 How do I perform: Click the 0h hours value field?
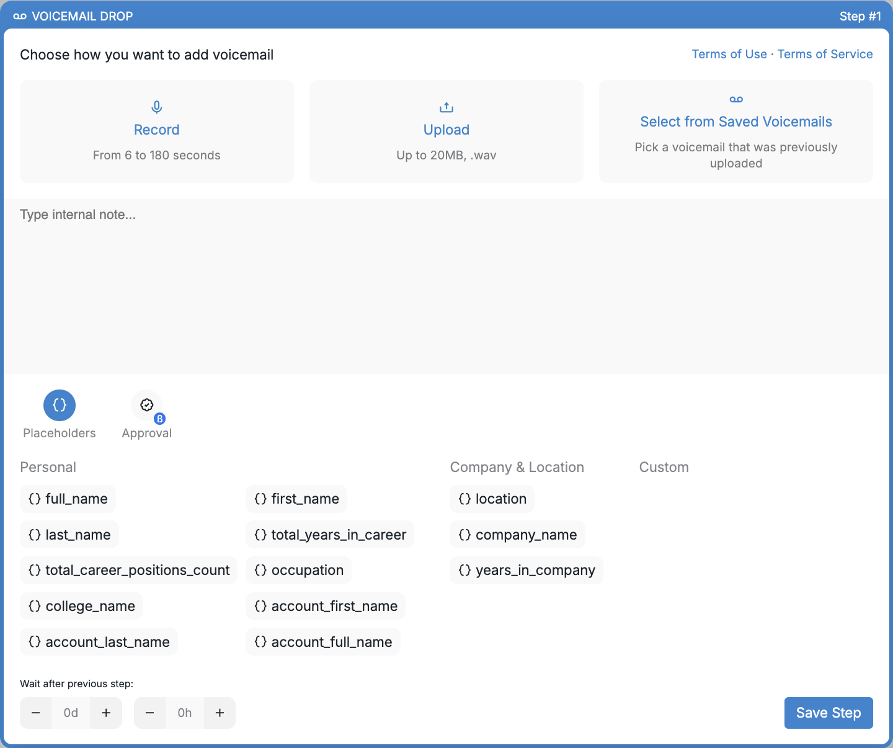(185, 713)
